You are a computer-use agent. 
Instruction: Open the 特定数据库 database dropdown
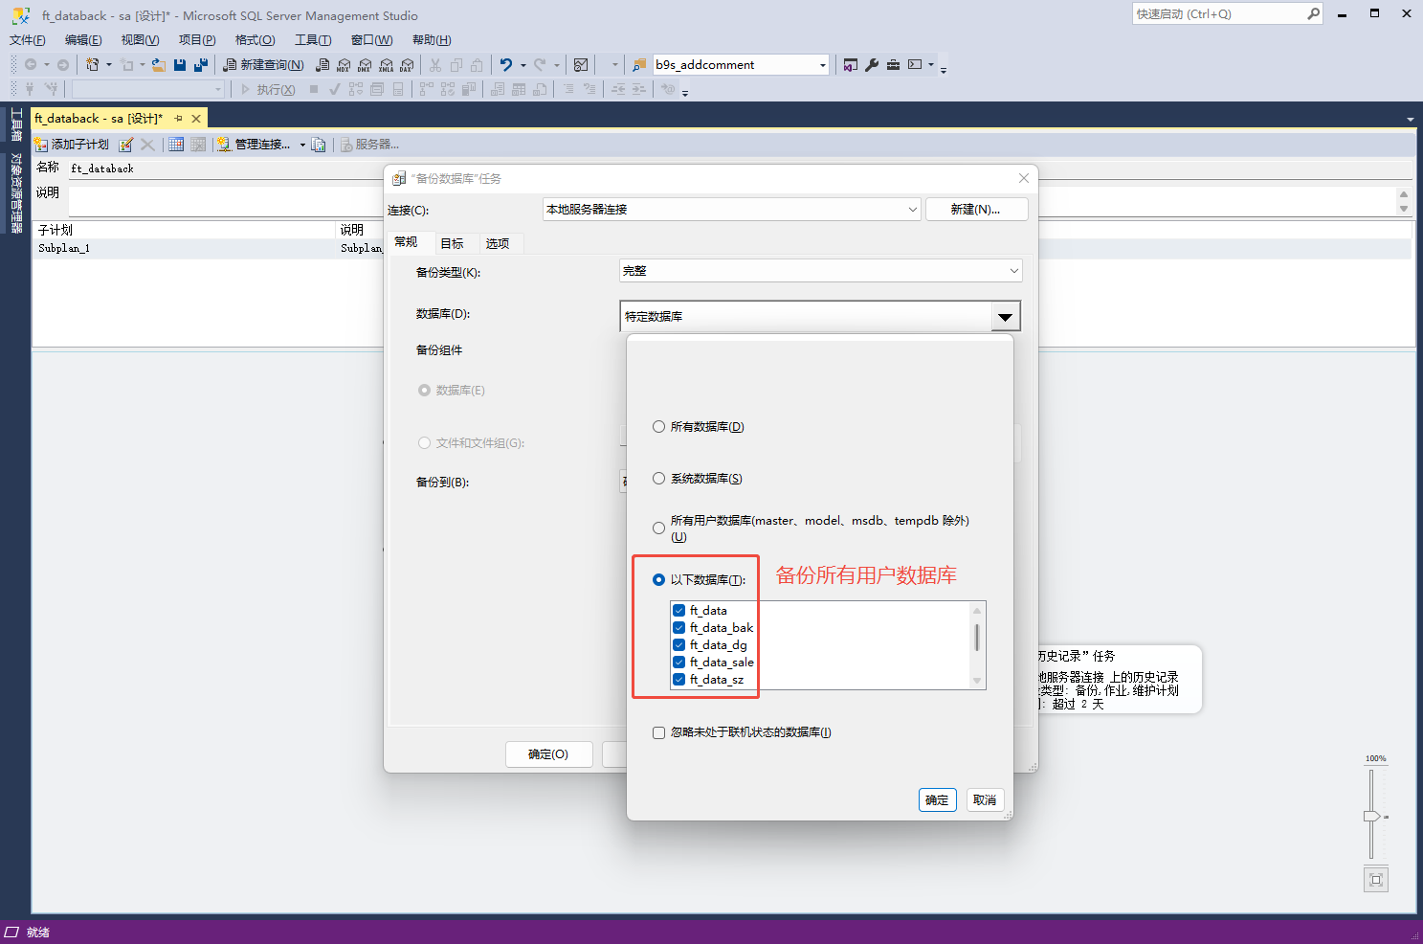(x=1006, y=316)
